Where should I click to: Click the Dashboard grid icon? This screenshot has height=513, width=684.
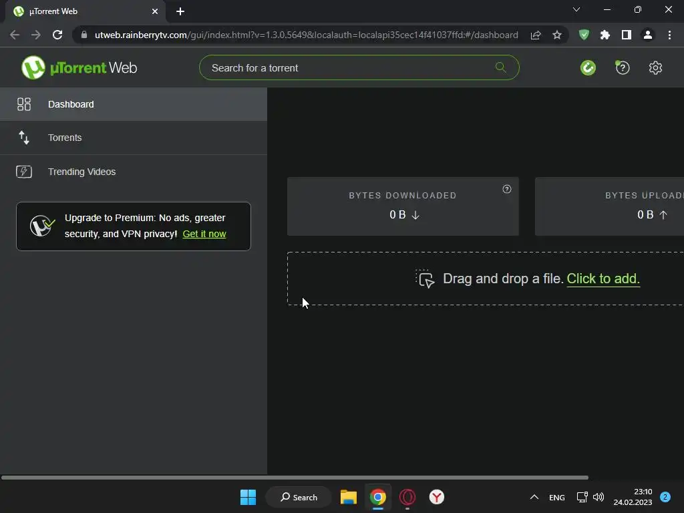tap(24, 104)
